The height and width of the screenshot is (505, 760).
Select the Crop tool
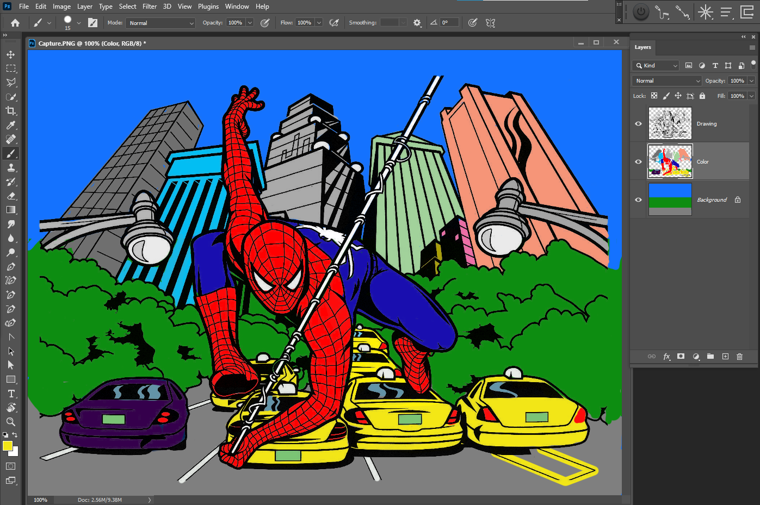10,111
